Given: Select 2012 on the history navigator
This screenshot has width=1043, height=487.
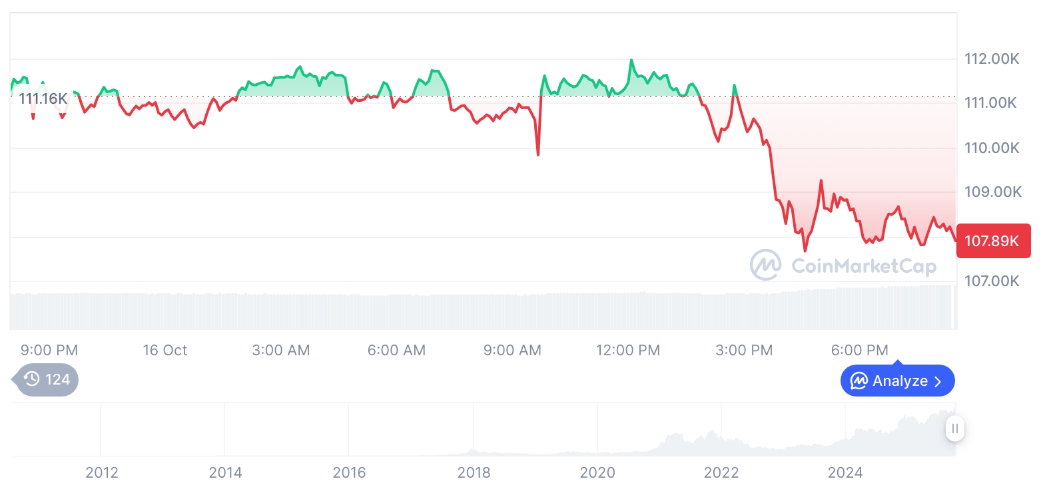Looking at the screenshot, I should pyautogui.click(x=102, y=473).
